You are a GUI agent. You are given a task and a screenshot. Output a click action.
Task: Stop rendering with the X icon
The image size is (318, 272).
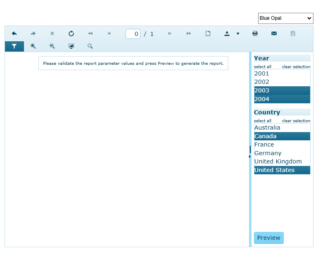(52, 34)
